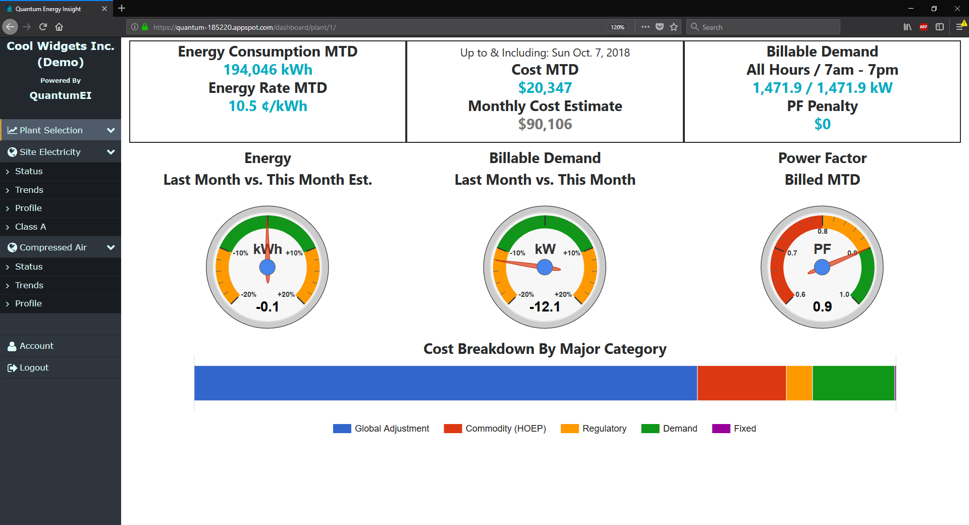Bookmark this page with star icon
Screen dimensions: 969x525
click(674, 27)
